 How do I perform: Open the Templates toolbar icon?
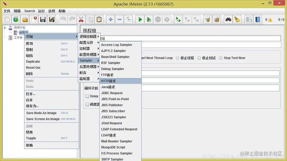(x=16, y=19)
